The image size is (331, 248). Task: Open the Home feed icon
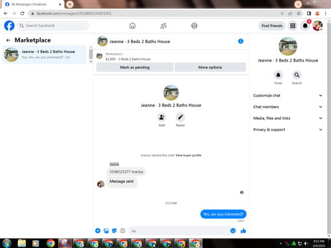(x=132, y=26)
